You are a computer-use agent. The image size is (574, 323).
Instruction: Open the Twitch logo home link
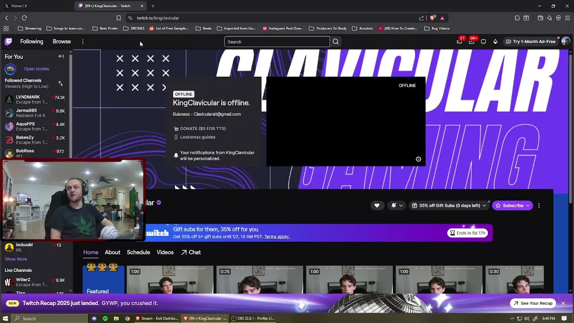click(9, 41)
